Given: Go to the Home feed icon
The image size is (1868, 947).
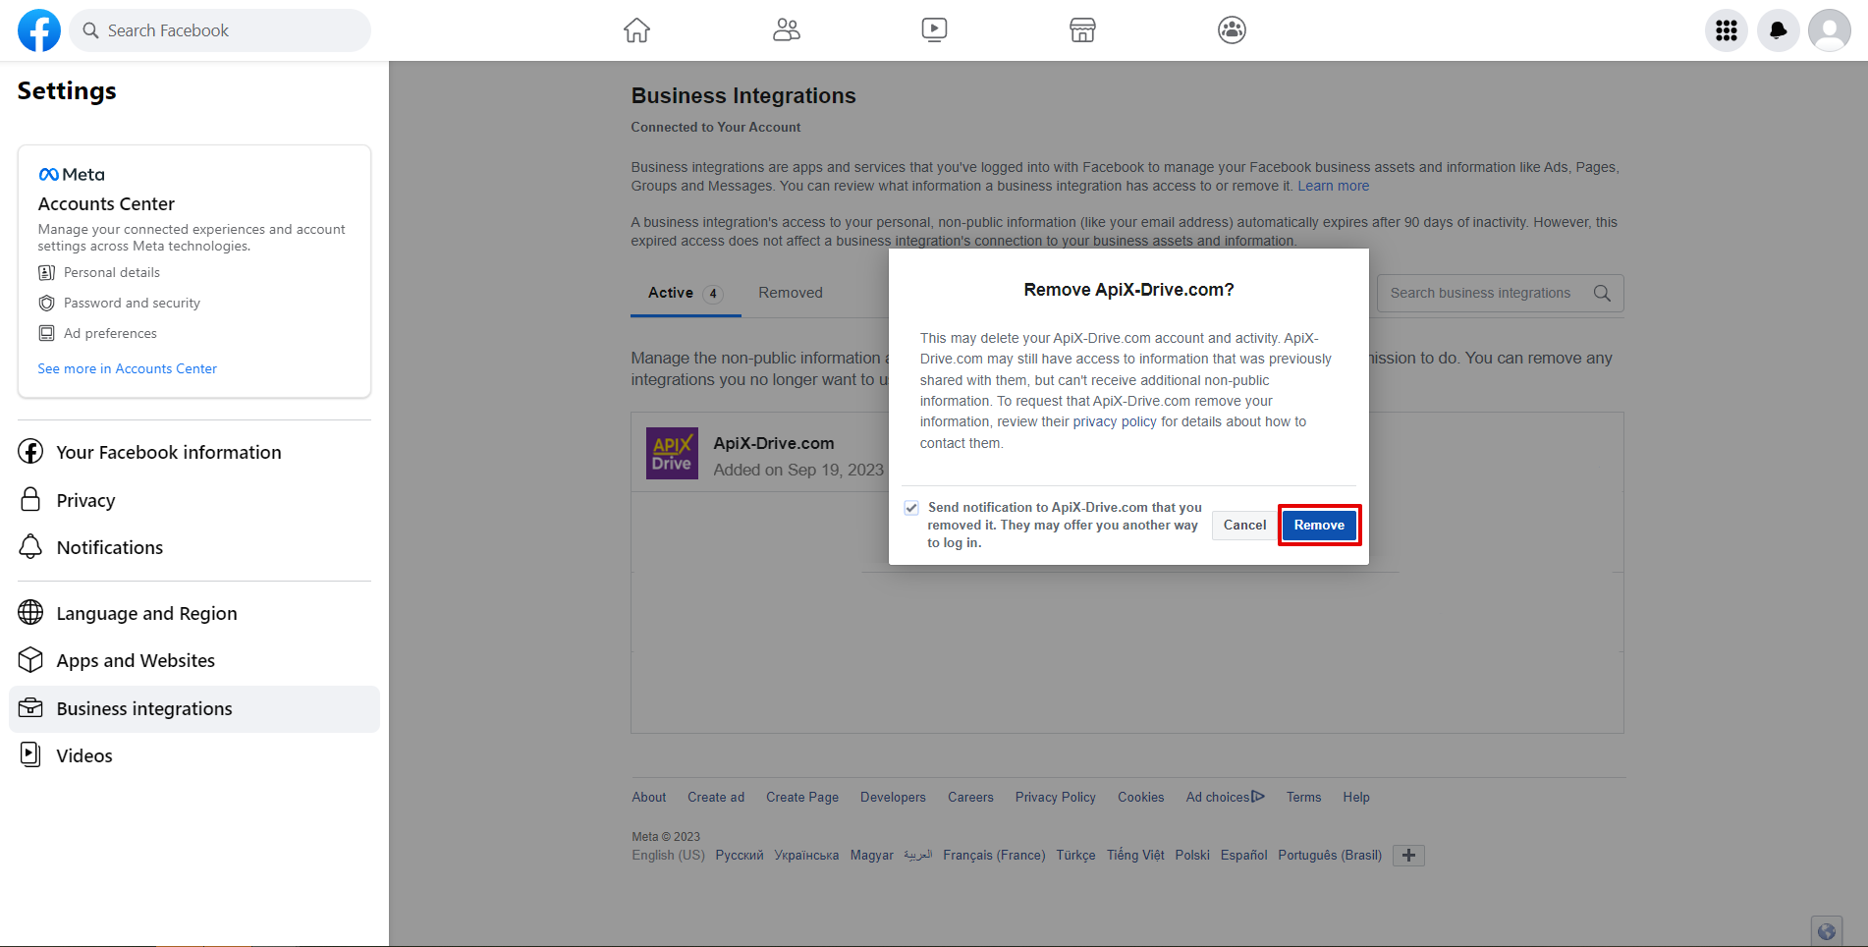Looking at the screenshot, I should point(636,30).
